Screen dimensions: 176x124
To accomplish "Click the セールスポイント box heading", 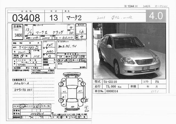I will pos(63,42).
